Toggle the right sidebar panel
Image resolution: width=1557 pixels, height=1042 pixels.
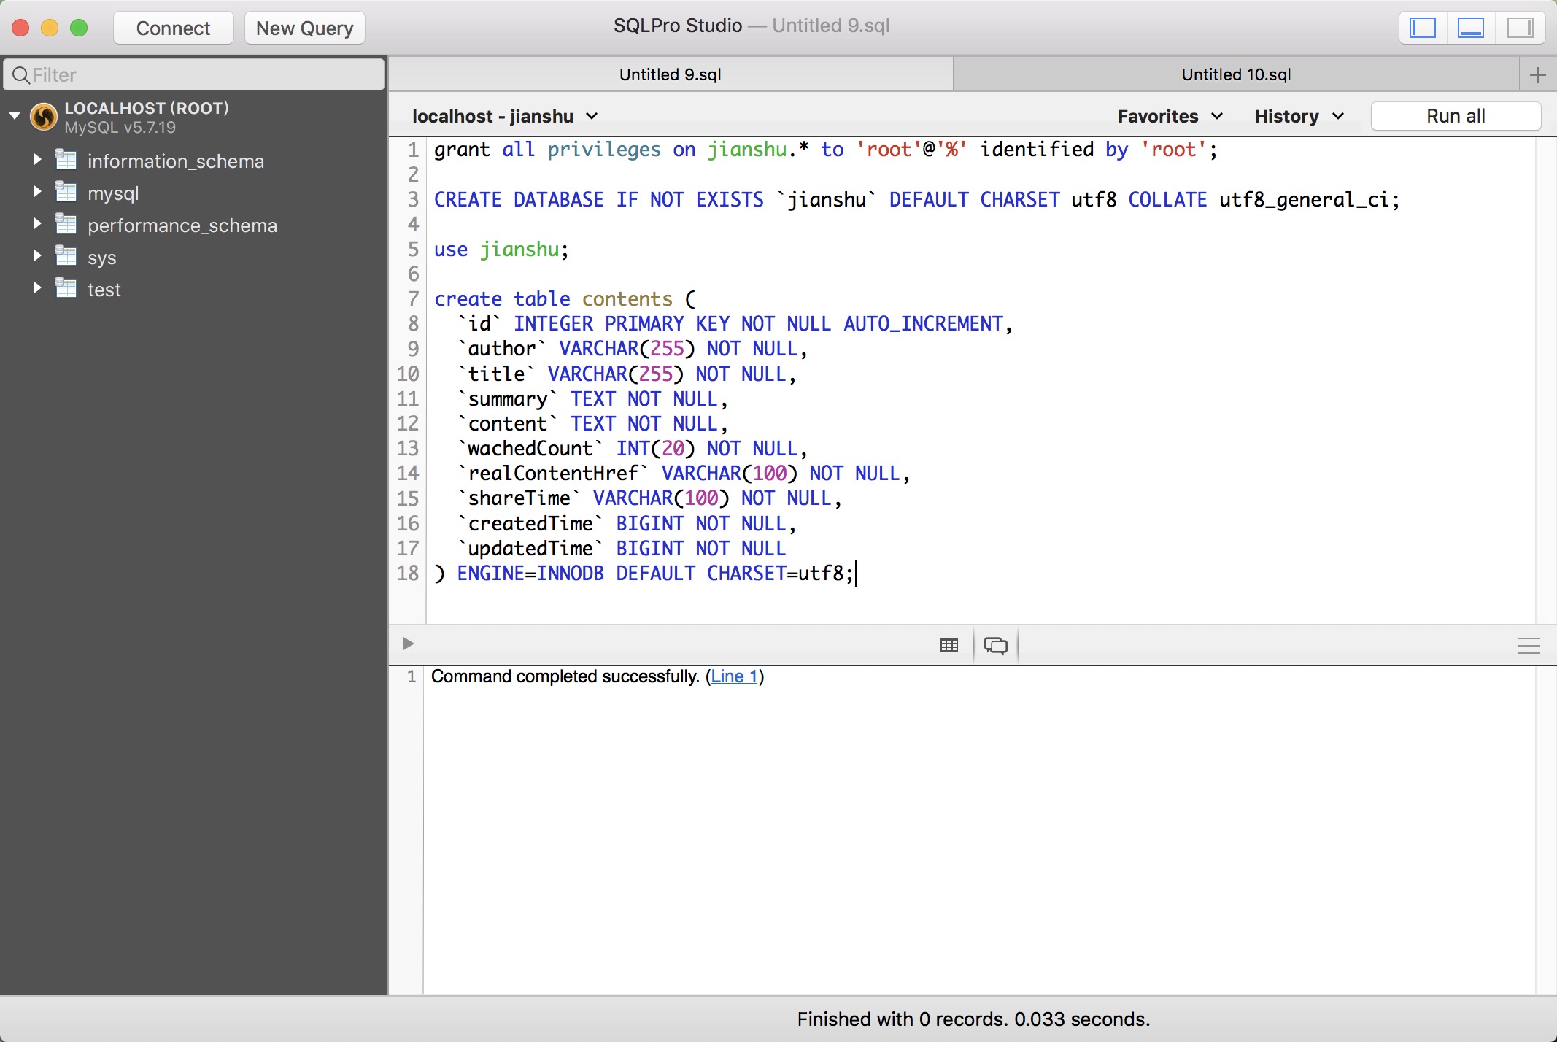1520,28
